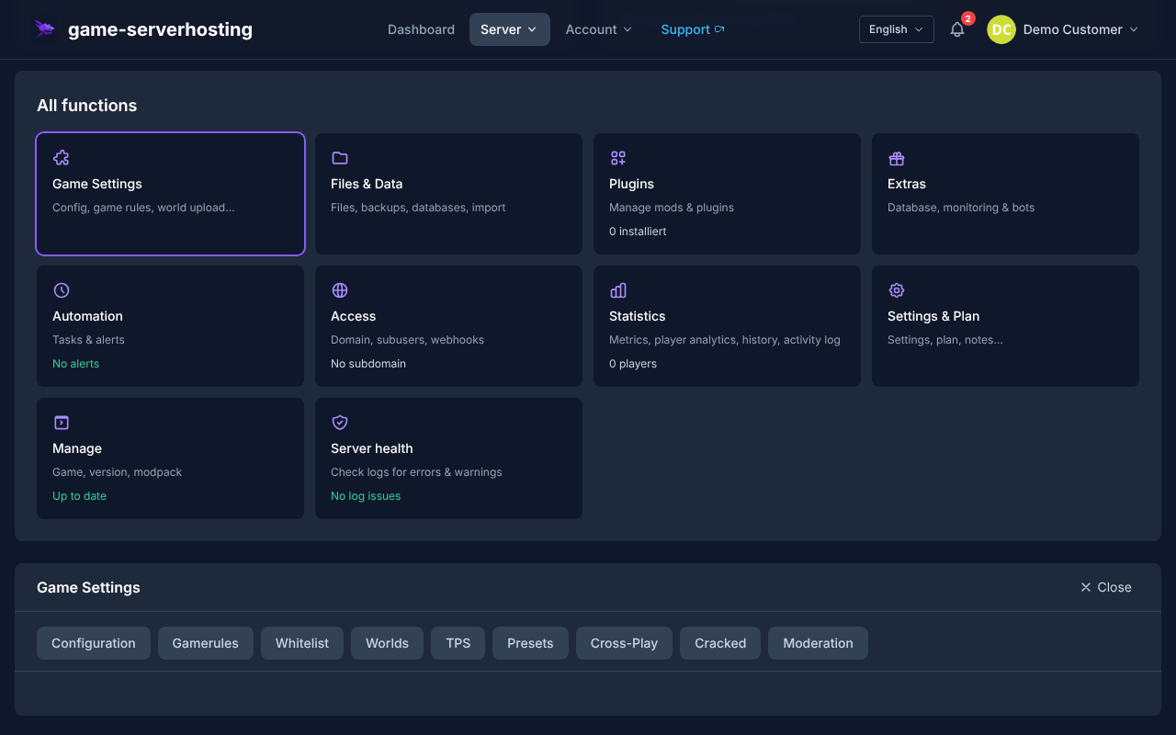Click the 'No log issues' status text
1176x735 pixels.
pyautogui.click(x=366, y=496)
